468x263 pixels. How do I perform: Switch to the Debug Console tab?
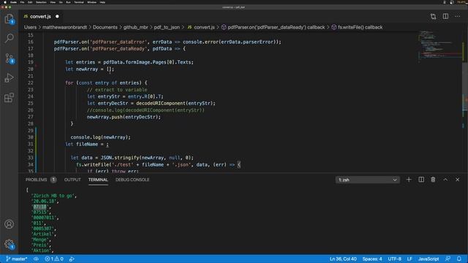132,180
